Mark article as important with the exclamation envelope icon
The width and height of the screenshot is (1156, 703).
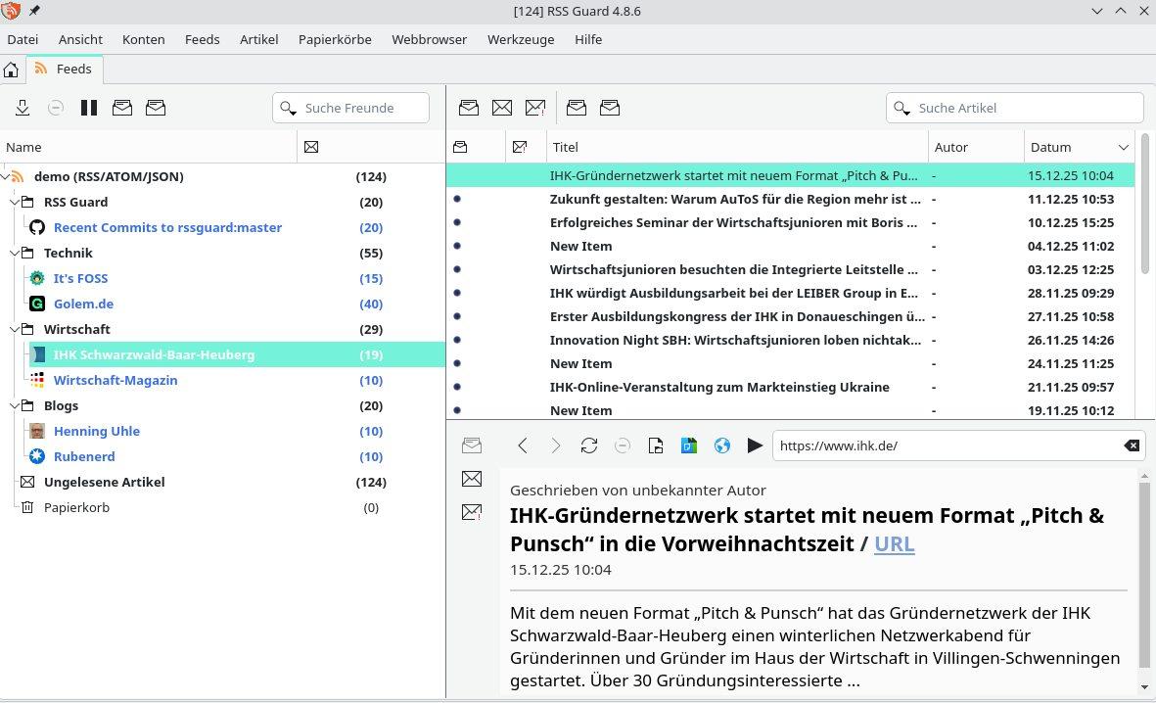pos(534,108)
